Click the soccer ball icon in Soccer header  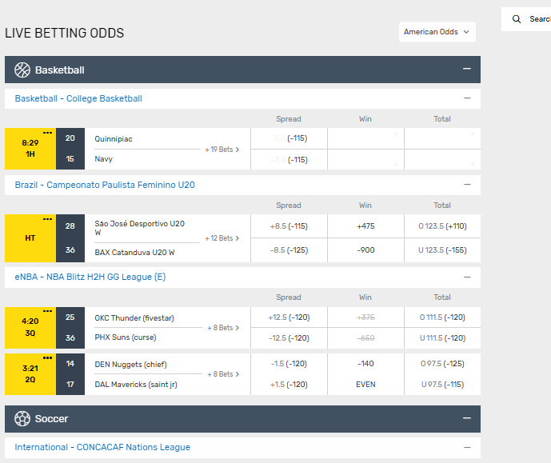[x=22, y=418]
